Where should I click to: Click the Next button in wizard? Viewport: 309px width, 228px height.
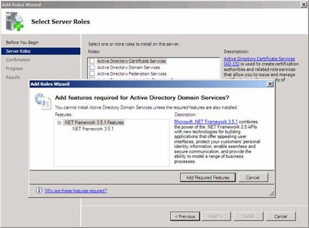click(215, 216)
